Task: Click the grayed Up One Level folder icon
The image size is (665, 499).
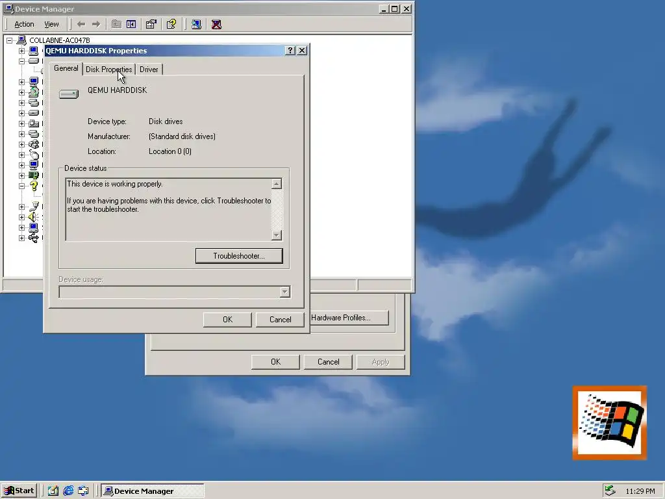Action: [x=116, y=24]
